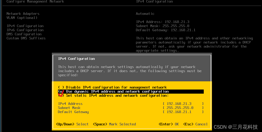Click the <Up/Down> Select hint

(72, 124)
